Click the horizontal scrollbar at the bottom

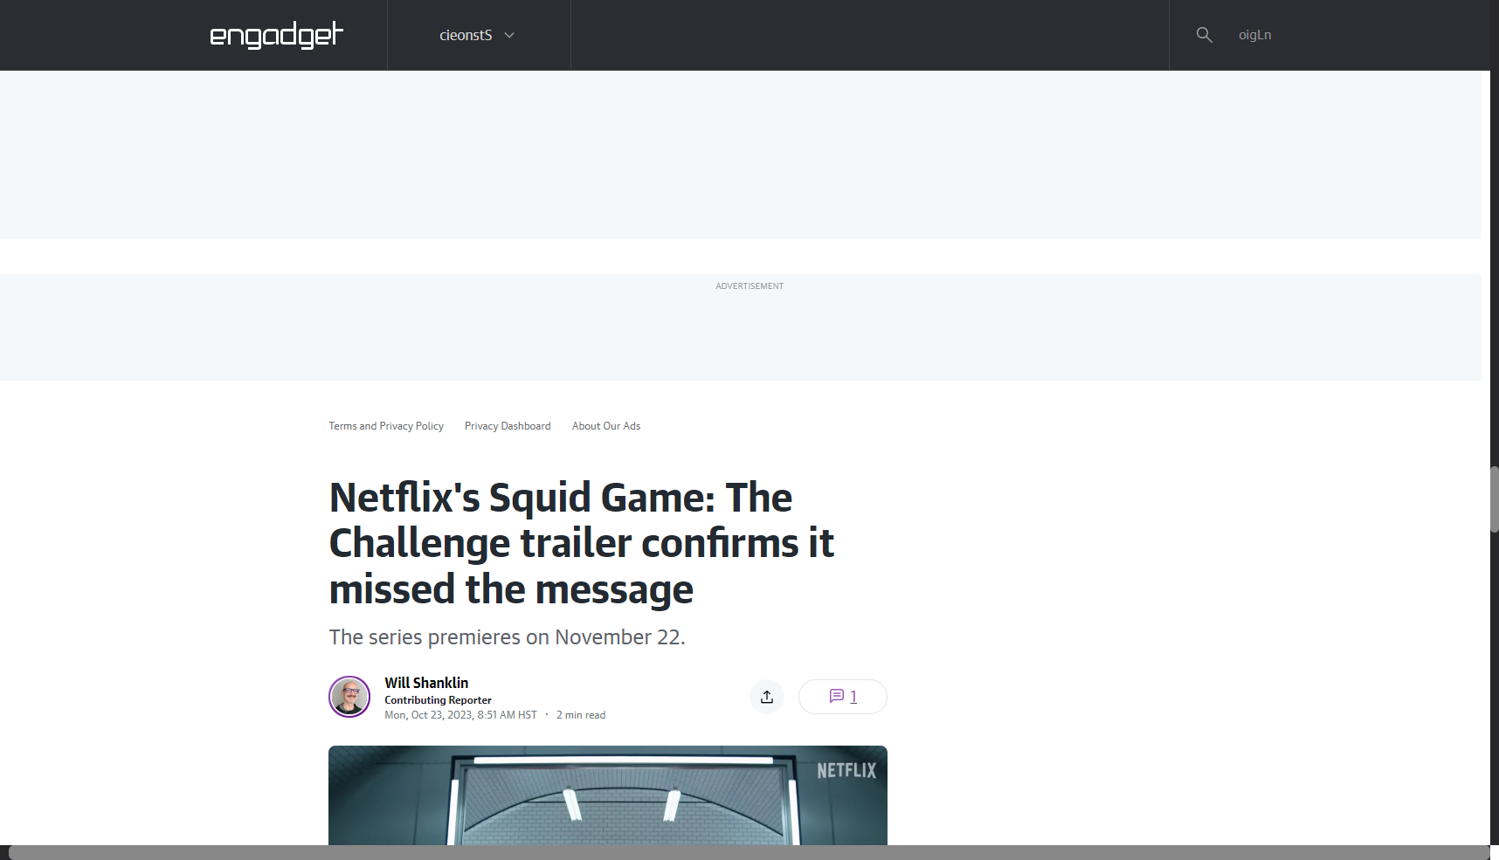748,852
